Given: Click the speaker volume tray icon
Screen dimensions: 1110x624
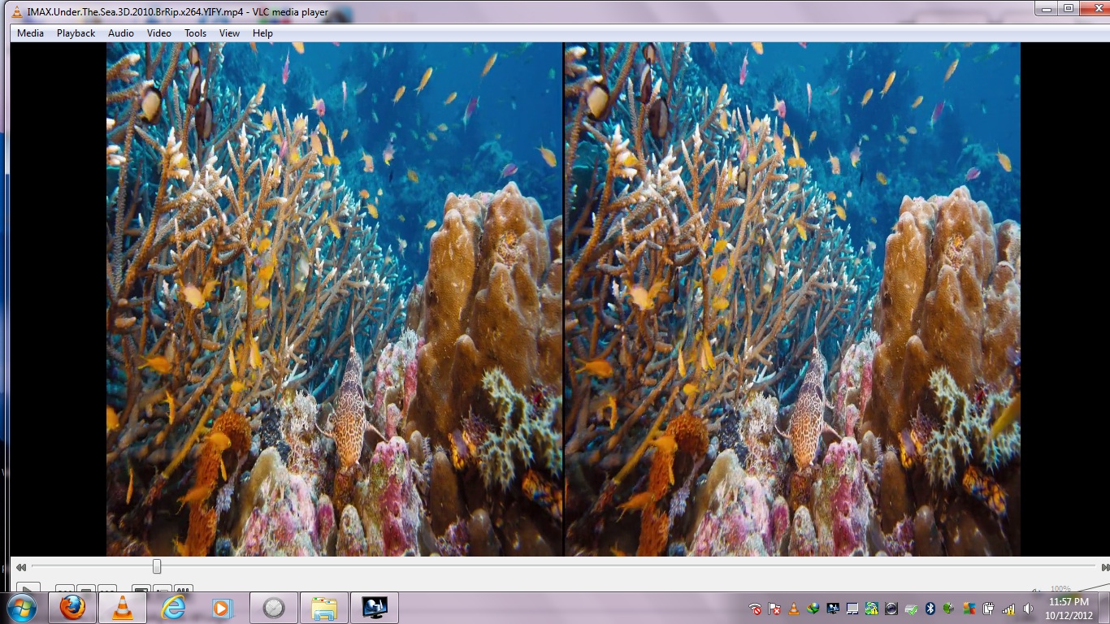Looking at the screenshot, I should click(x=1028, y=609).
